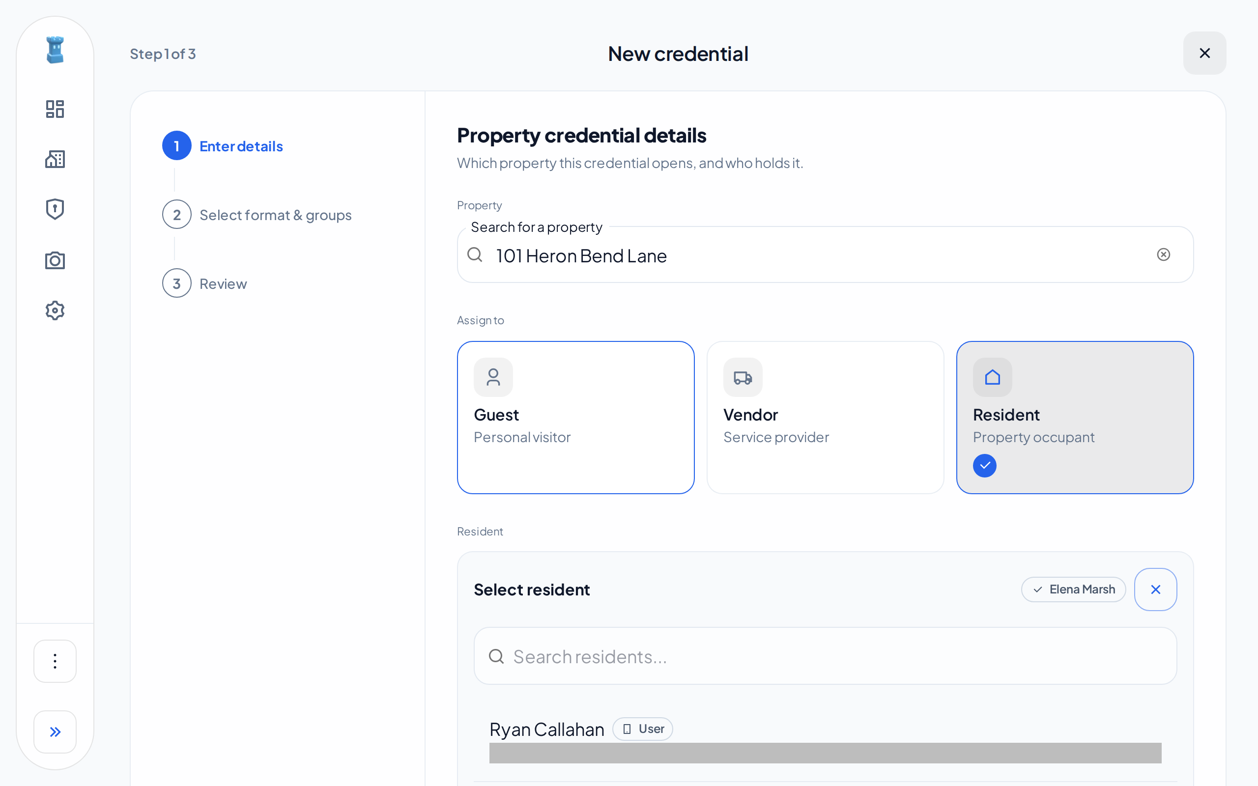Click the Vendor truck icon
This screenshot has width=1258, height=786.
pos(743,377)
